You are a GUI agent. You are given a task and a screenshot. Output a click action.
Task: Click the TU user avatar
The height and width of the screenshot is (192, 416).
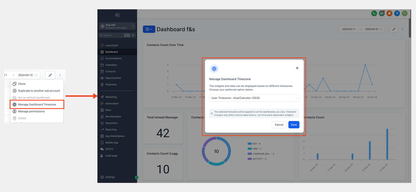pos(404,13)
